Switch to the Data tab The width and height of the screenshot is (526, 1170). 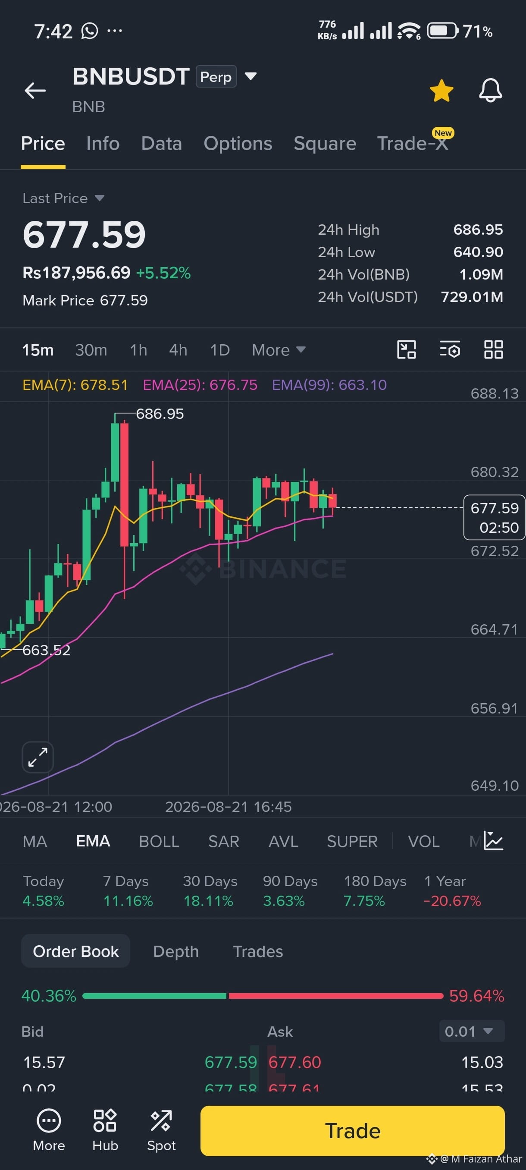coord(162,144)
